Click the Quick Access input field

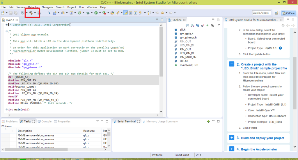click(x=261, y=13)
